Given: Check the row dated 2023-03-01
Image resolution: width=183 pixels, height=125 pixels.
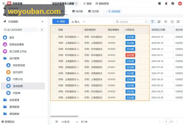Looking at the screenshot, I should click(x=53, y=55).
